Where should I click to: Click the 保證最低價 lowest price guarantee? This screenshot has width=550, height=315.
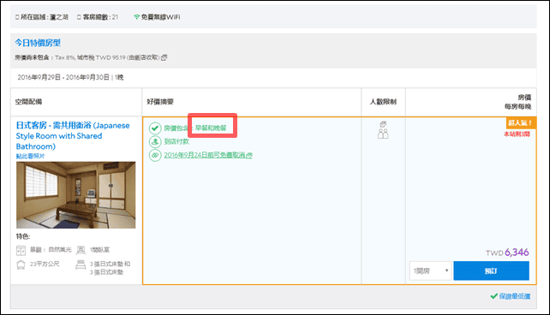click(x=511, y=296)
